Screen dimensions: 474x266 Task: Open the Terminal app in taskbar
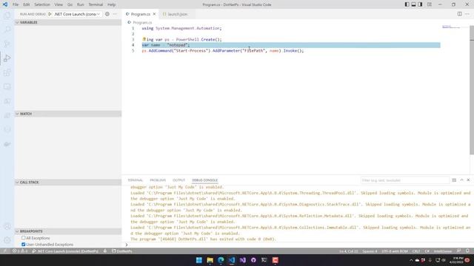coord(264,260)
